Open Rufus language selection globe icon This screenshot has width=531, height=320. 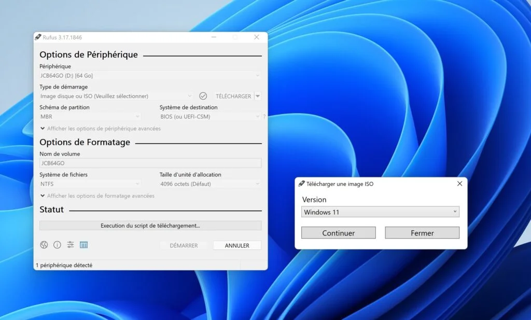[44, 245]
